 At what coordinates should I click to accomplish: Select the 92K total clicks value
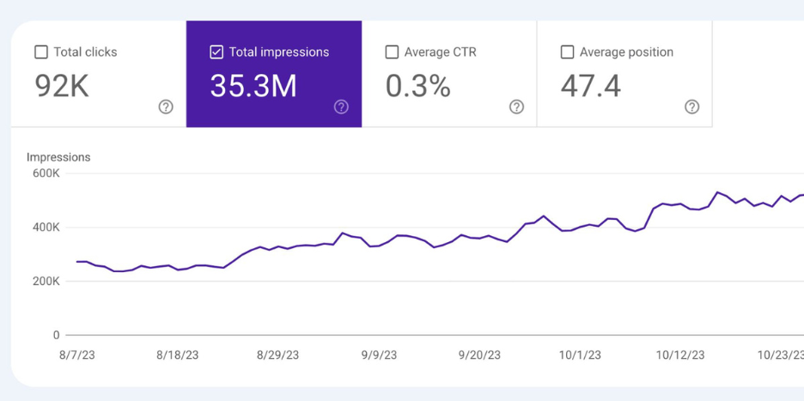pos(62,86)
